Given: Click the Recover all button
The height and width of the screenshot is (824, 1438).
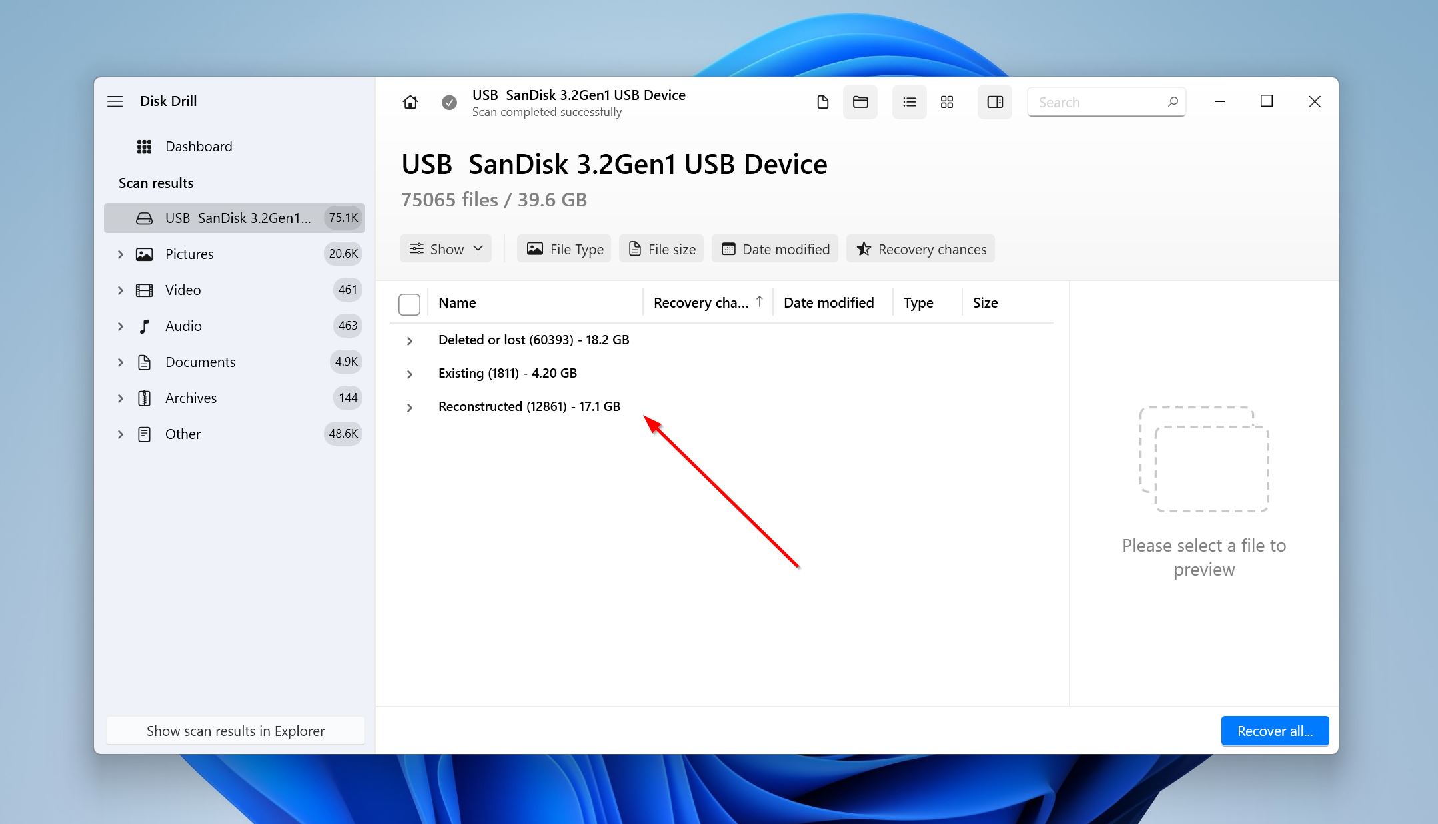Looking at the screenshot, I should click(x=1274, y=730).
